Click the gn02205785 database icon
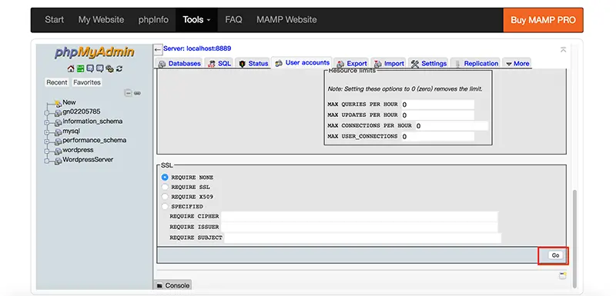The image size is (616, 296). pyautogui.click(x=59, y=112)
